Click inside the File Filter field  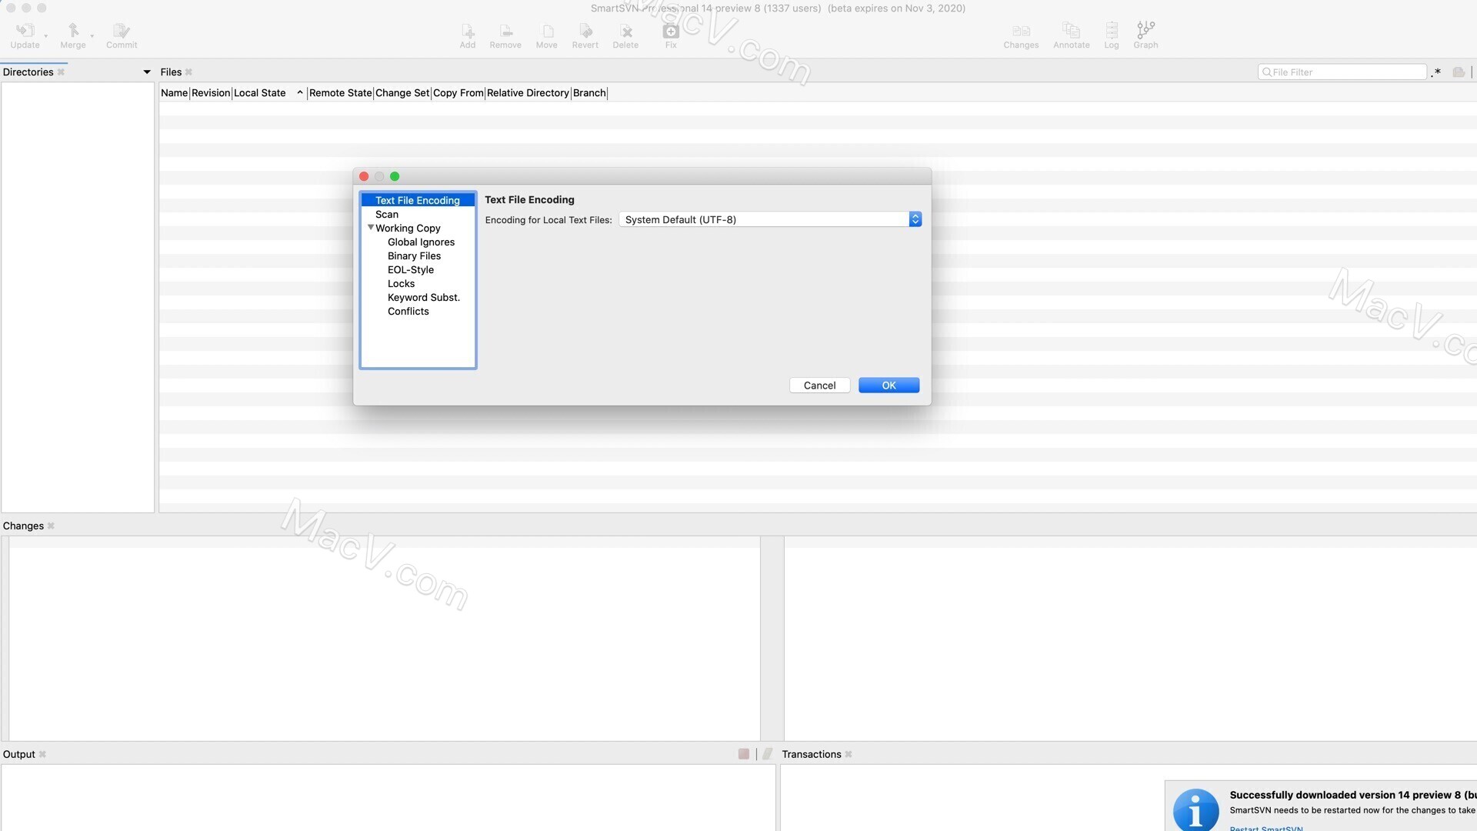tap(1346, 72)
